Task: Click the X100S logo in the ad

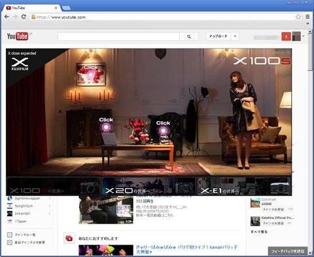Action: coord(262,61)
